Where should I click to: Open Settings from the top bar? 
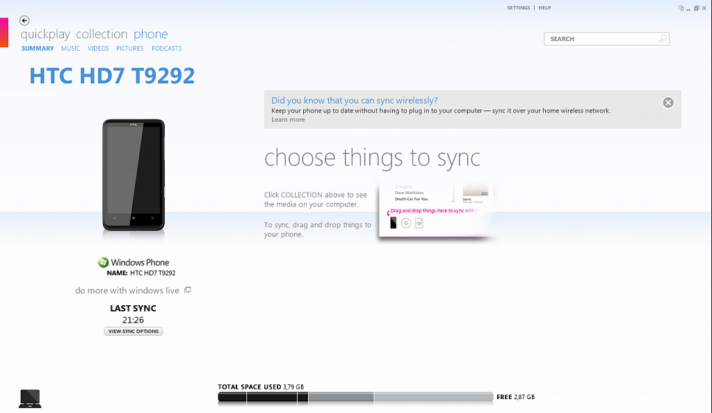[x=519, y=8]
